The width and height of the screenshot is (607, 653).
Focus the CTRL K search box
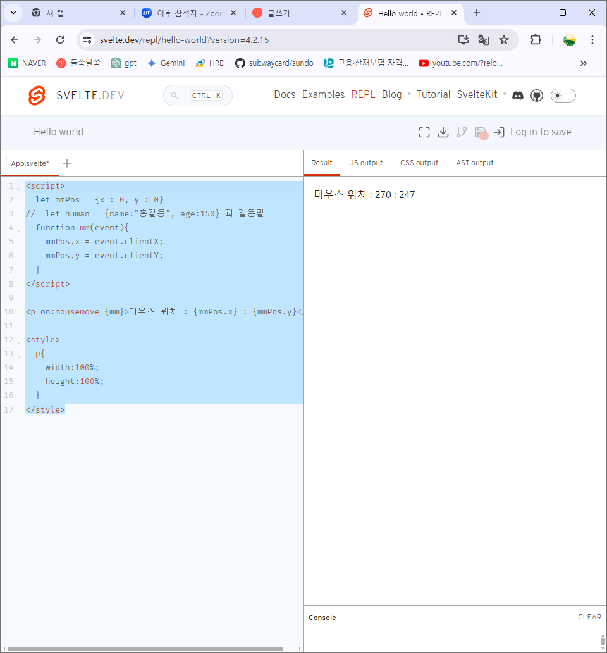[198, 96]
